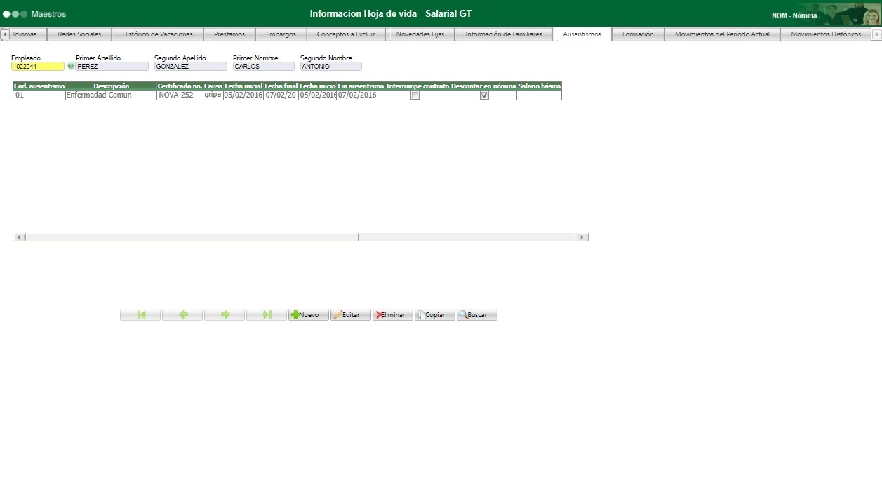Click the Copiar button
The image size is (882, 494).
pos(435,315)
